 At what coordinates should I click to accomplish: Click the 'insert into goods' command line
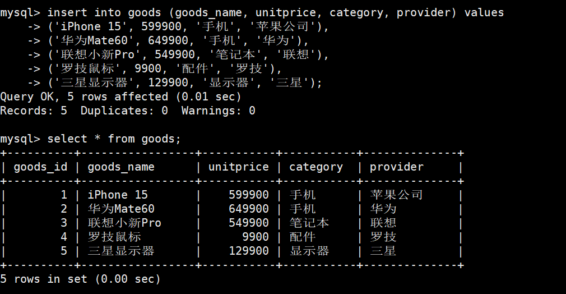(x=252, y=13)
